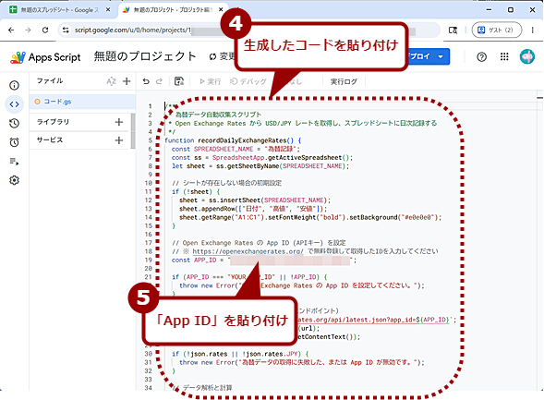The height and width of the screenshot is (400, 544).
Task: Add a new file with plus icon
Action: pyautogui.click(x=127, y=81)
